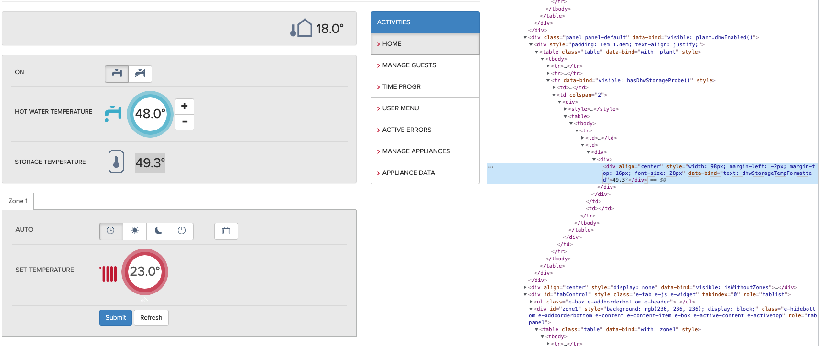Click the red 23.0° set temperature dial
The image size is (819, 346).
tap(145, 271)
